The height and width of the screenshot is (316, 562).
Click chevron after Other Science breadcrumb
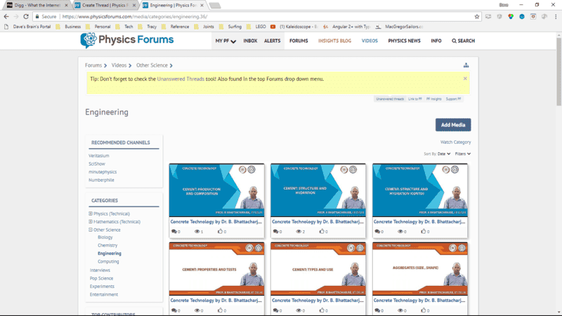pyautogui.click(x=171, y=65)
